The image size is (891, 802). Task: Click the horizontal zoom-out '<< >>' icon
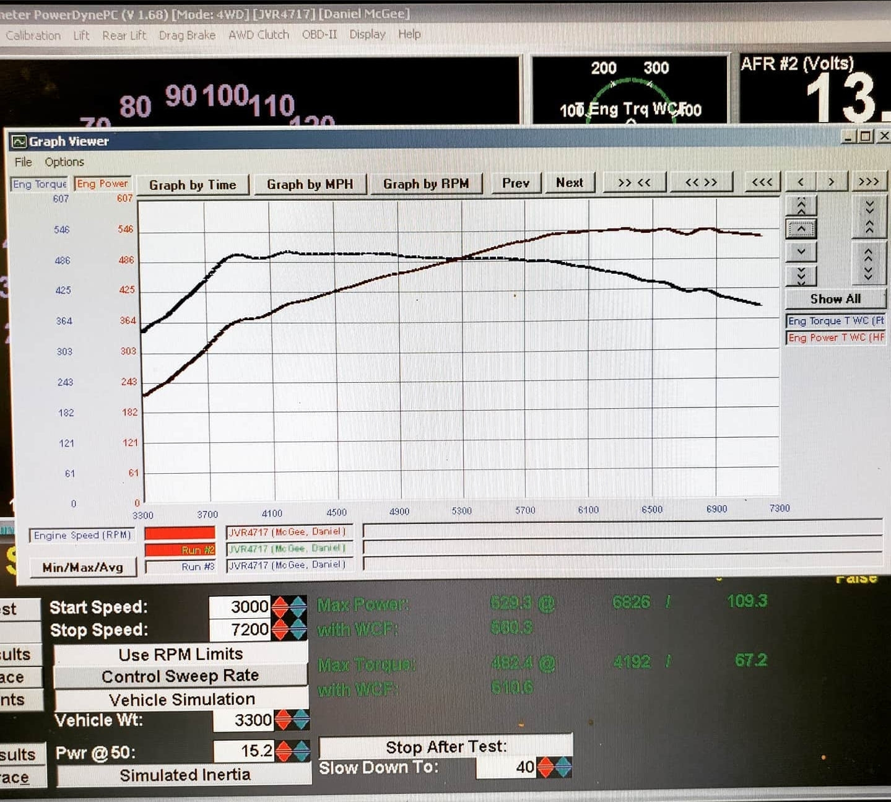700,182
